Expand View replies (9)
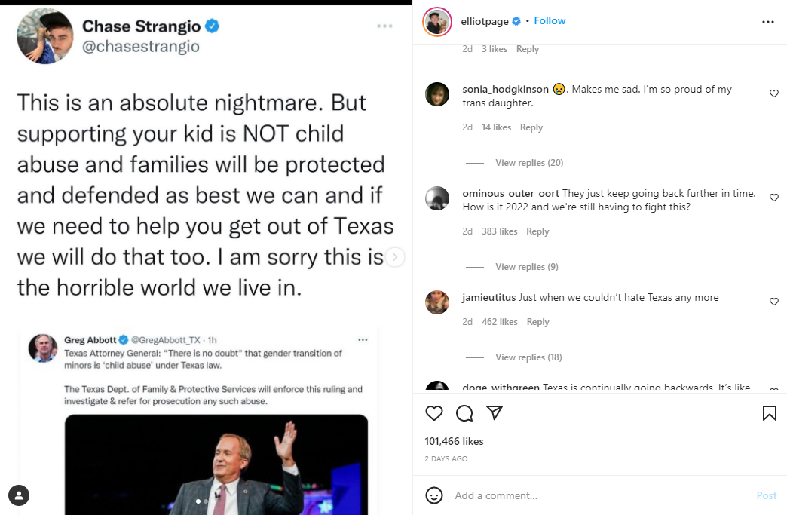Viewport: 787px width, 515px height. 526,267
